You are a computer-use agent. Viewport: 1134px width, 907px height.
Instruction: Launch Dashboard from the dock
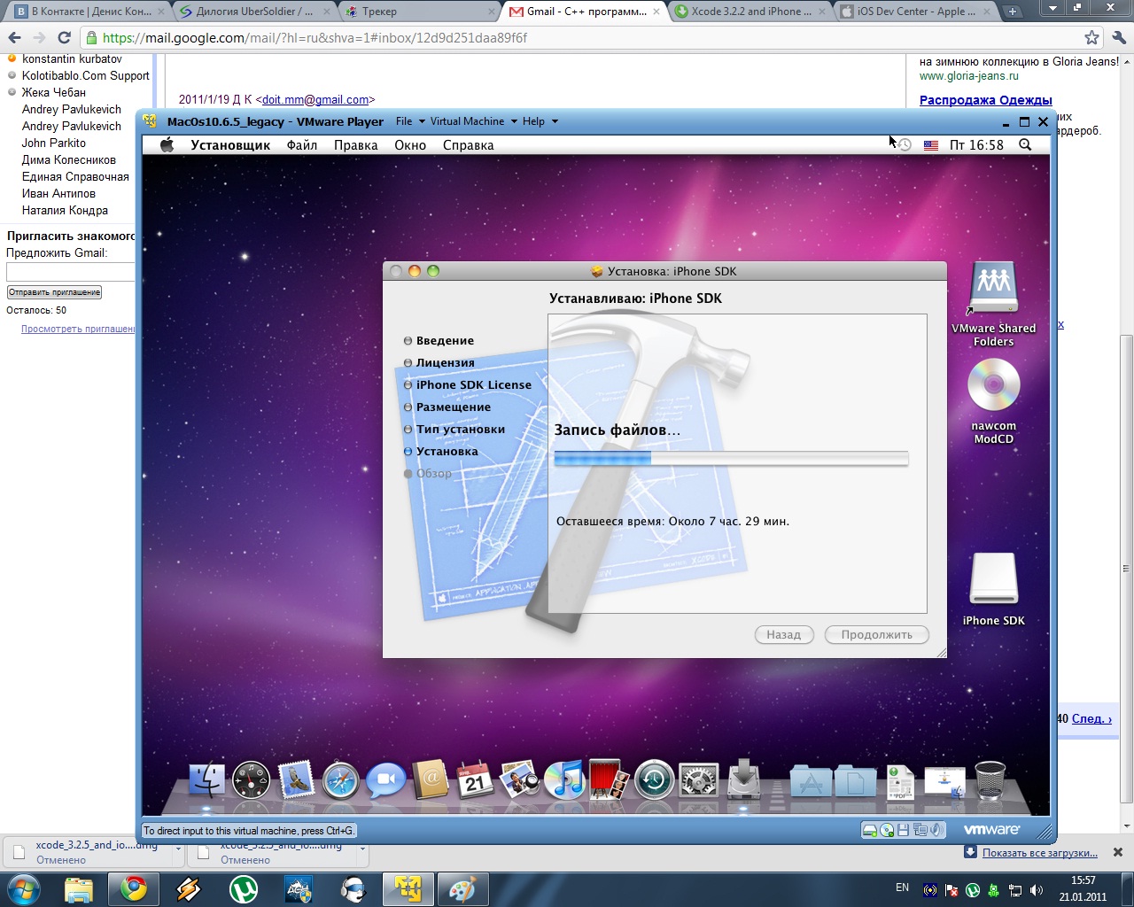[x=251, y=780]
